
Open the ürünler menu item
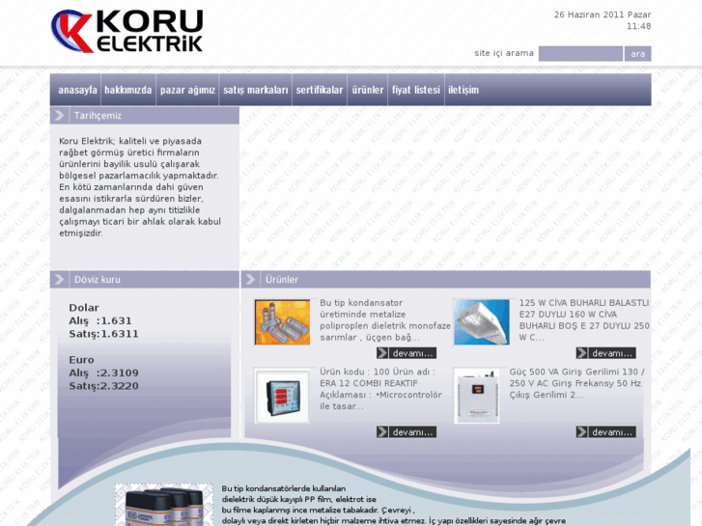pyautogui.click(x=368, y=90)
